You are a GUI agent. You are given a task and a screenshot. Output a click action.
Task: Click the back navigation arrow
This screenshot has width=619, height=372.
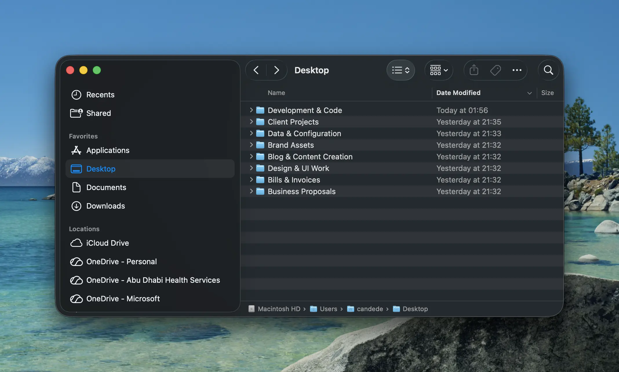(x=256, y=70)
